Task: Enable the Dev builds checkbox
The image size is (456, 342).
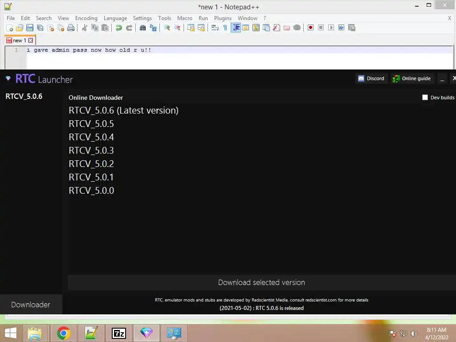Action: click(425, 98)
